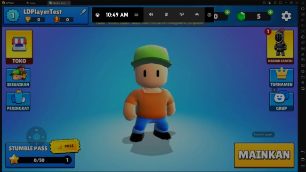The width and height of the screenshot is (306, 172).
Task: Open Game Bar settings gear
Action: coord(209,15)
